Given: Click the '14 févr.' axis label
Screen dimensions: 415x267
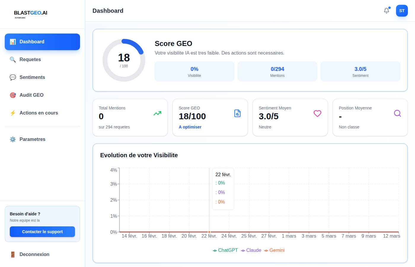Looking at the screenshot, I should (x=129, y=236).
